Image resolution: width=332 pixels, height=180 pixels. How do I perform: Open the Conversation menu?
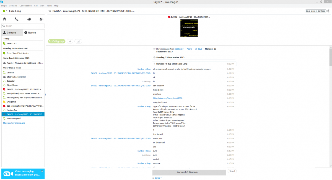point(25,6)
